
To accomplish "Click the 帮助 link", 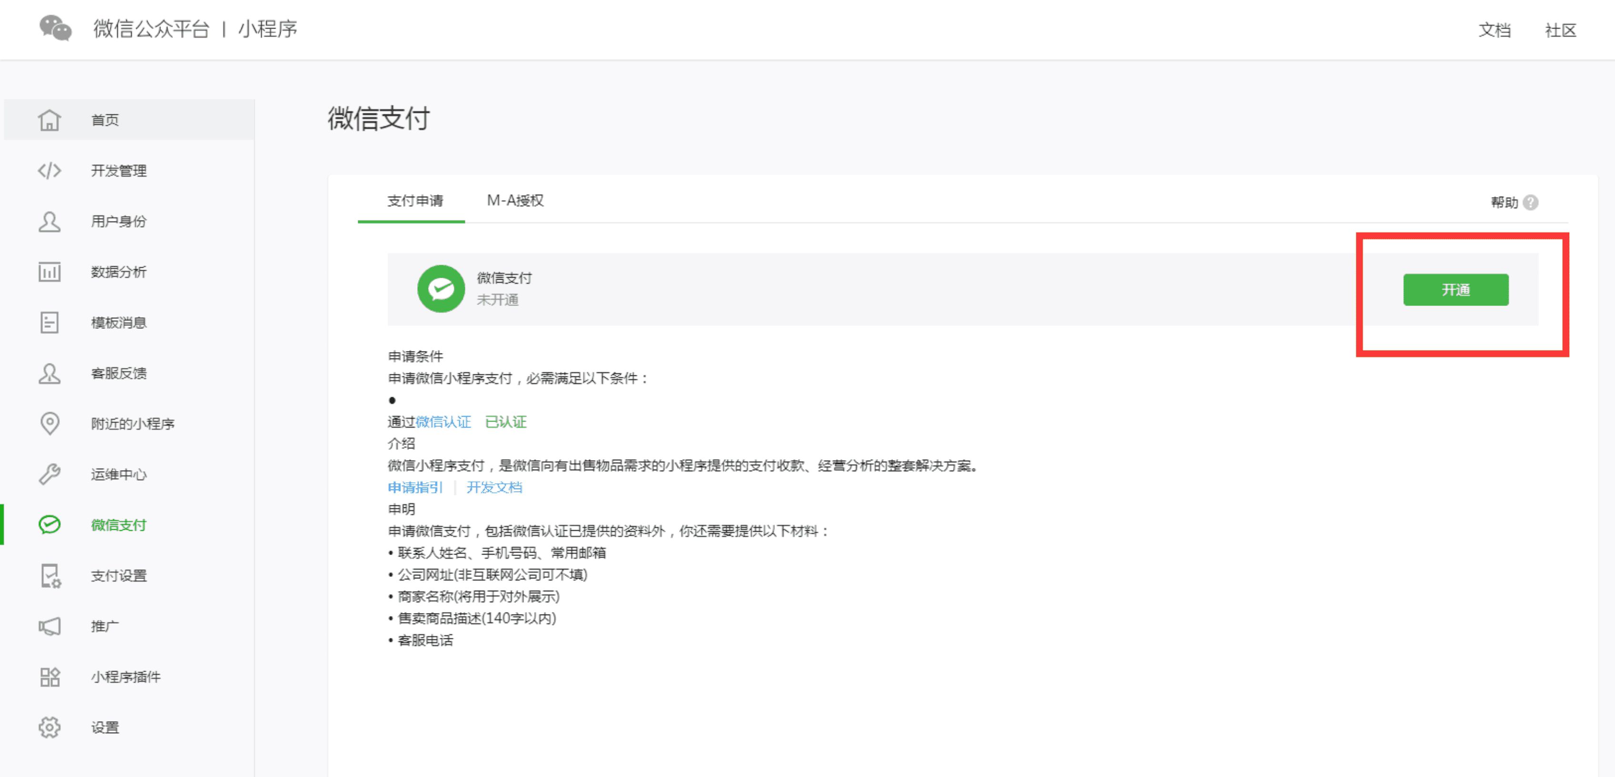I will 1505,202.
